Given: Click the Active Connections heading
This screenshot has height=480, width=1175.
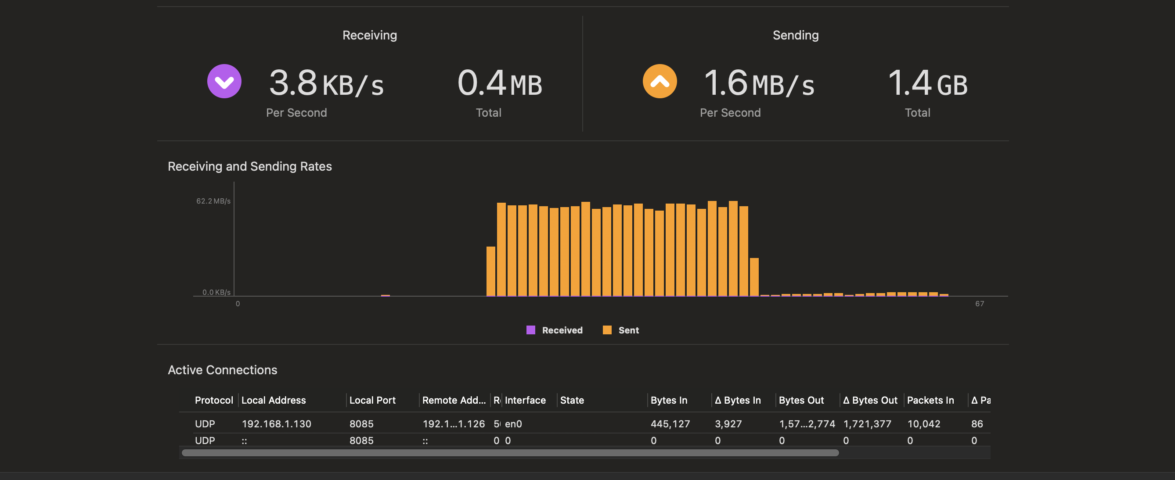Looking at the screenshot, I should (222, 370).
